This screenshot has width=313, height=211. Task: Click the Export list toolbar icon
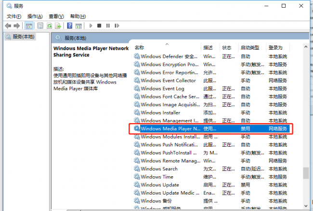pyautogui.click(x=58, y=26)
